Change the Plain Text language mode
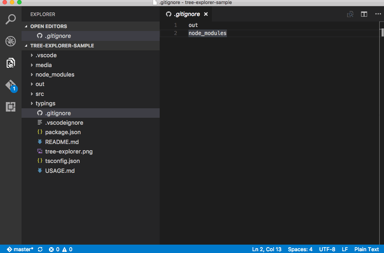 tap(366, 249)
